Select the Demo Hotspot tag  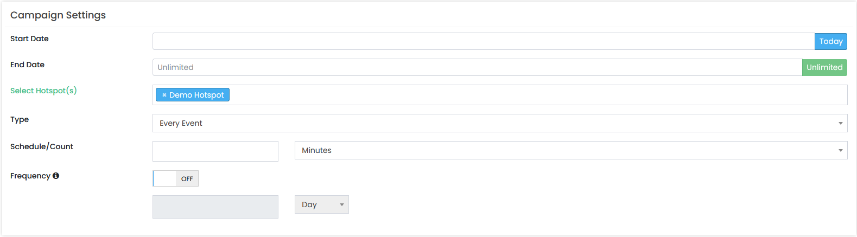(x=196, y=95)
